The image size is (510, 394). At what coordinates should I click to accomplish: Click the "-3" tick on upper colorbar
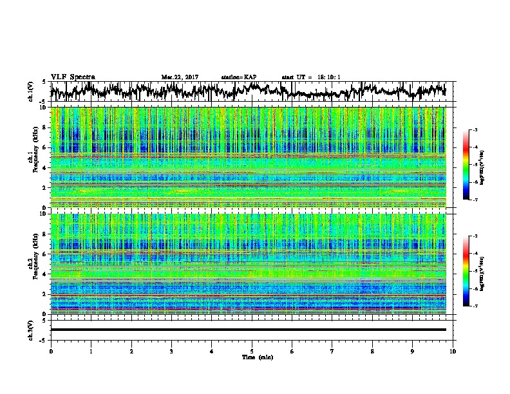click(475, 130)
